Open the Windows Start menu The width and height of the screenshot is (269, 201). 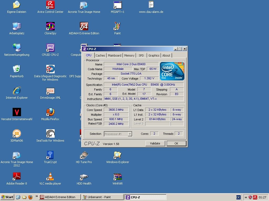point(7,197)
